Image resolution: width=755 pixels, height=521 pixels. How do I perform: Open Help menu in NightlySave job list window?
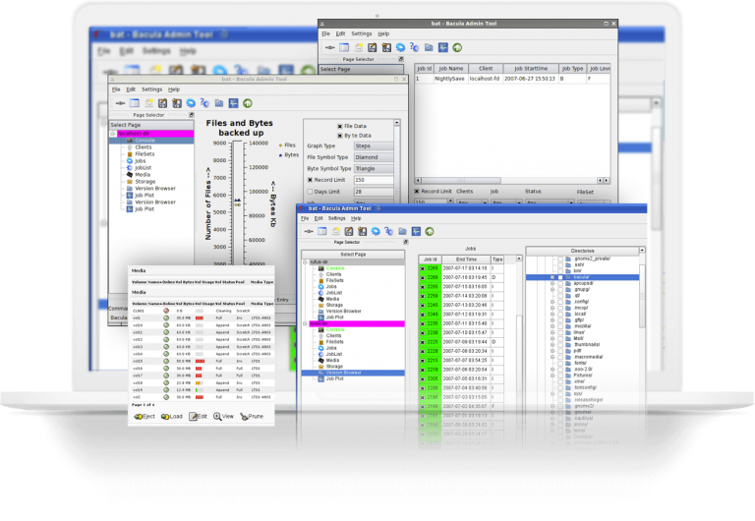(x=383, y=33)
